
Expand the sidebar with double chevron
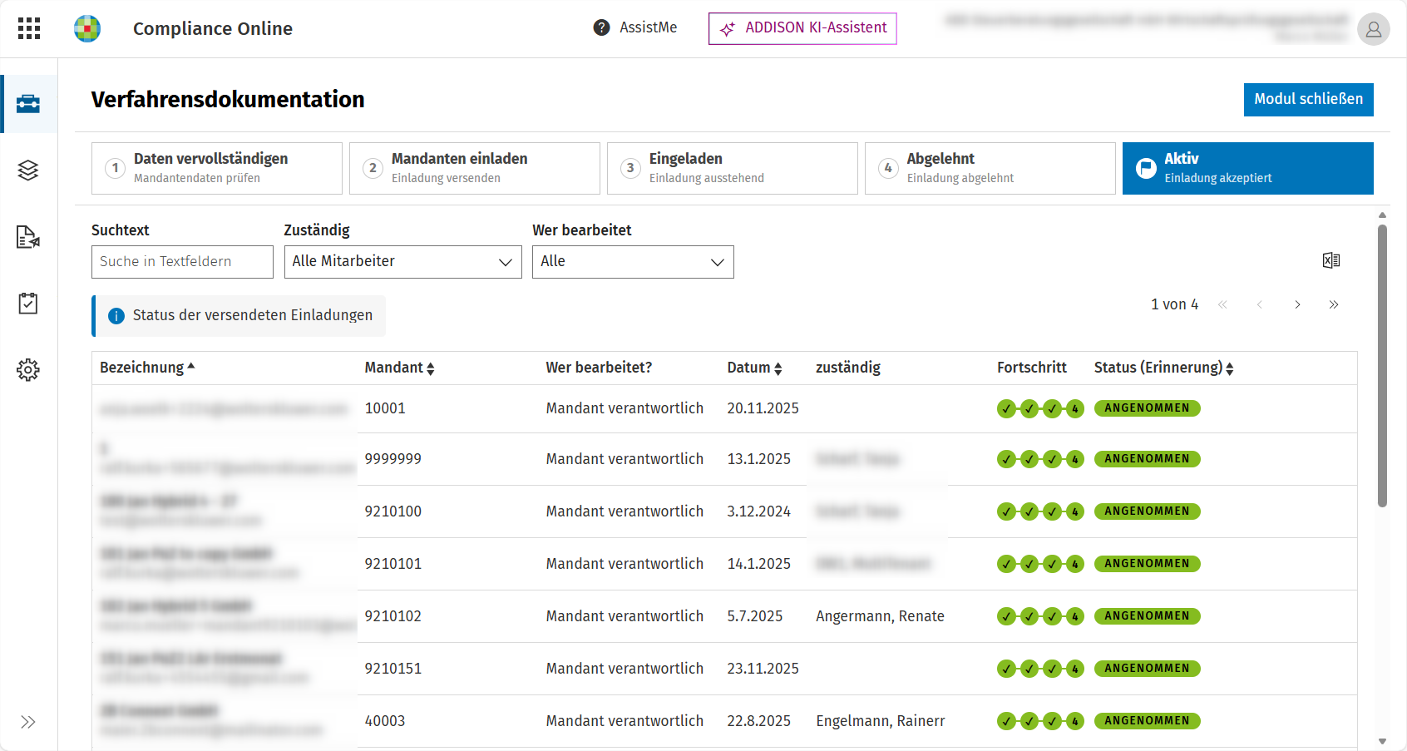click(28, 722)
